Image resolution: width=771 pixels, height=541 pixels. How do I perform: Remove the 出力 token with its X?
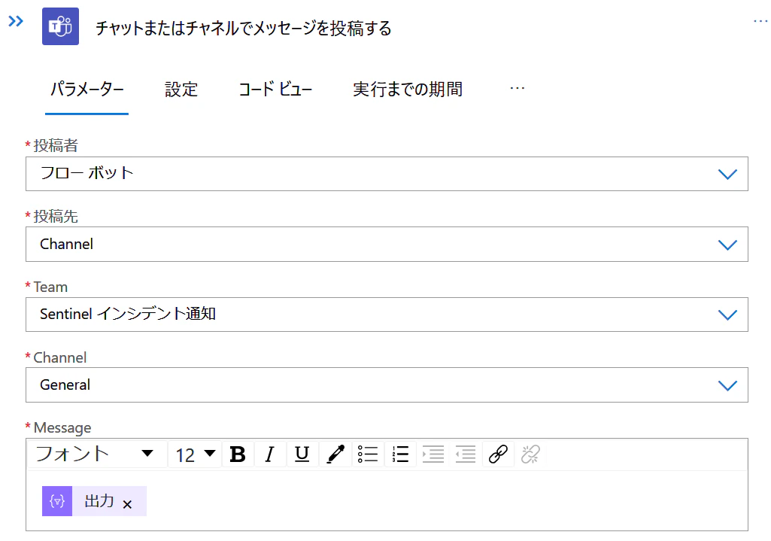point(127,504)
